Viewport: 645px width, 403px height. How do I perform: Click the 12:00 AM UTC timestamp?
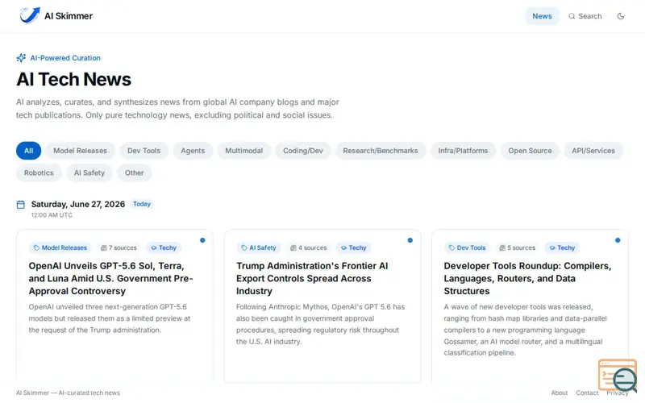(x=52, y=215)
